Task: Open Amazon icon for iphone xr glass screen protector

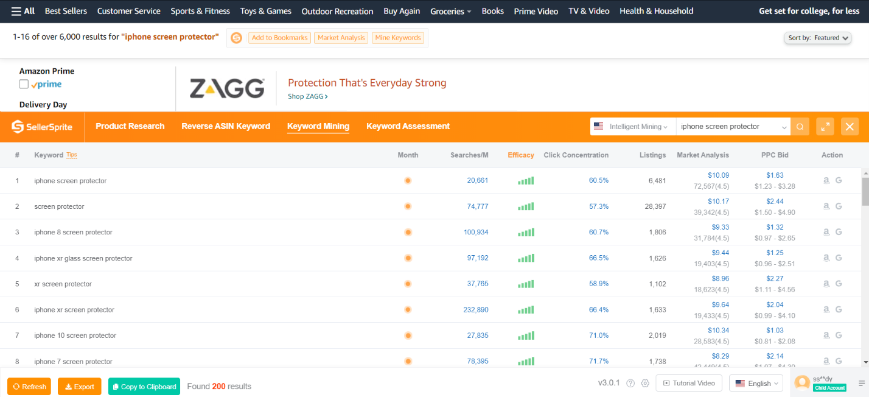Action: pos(826,258)
